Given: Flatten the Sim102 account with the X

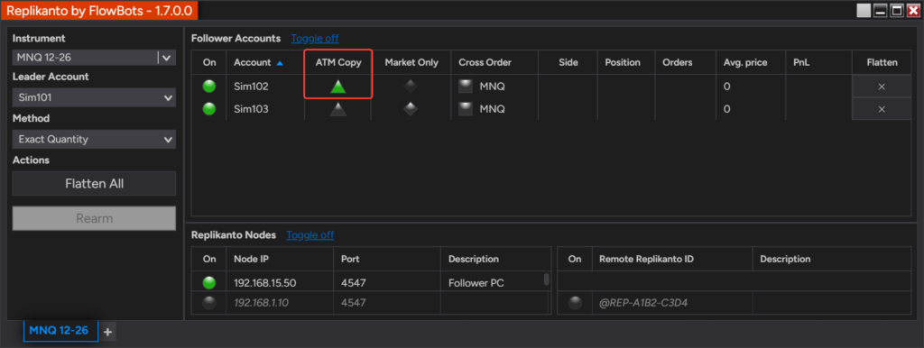Looking at the screenshot, I should pyautogui.click(x=882, y=87).
